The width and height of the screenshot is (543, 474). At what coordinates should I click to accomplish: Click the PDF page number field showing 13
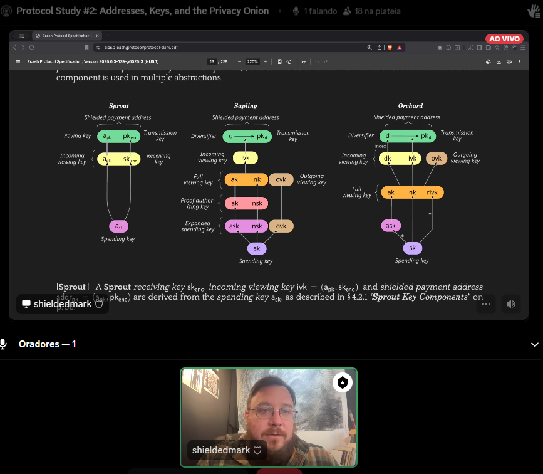212,61
